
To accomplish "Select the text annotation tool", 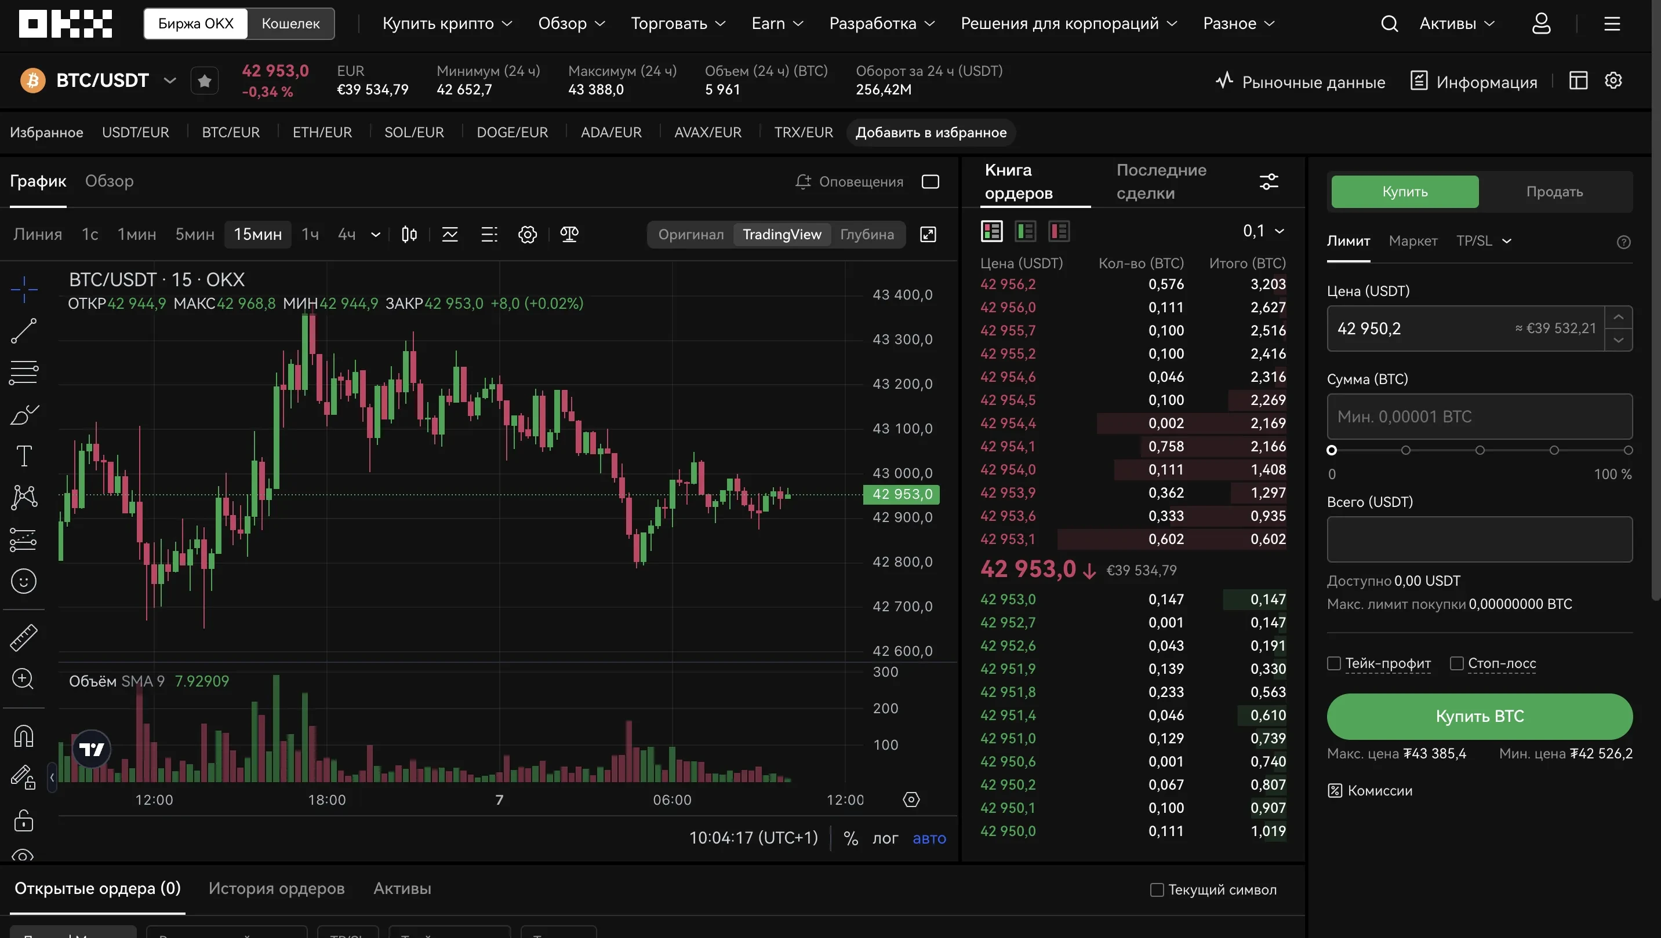I will [24, 455].
